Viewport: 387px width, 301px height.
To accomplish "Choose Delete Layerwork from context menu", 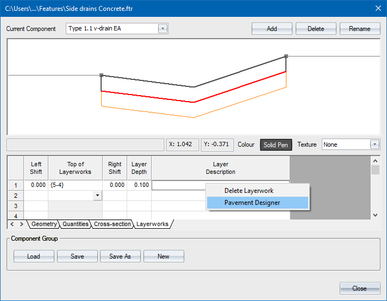I will (249, 191).
